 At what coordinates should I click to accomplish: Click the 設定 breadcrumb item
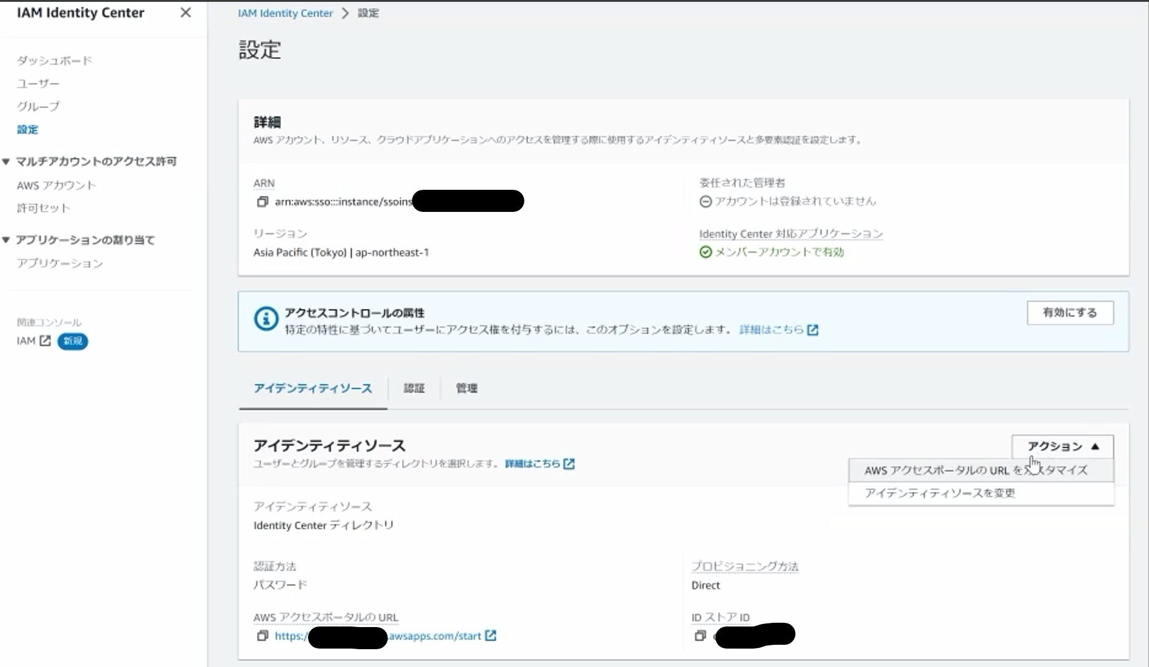click(x=368, y=13)
